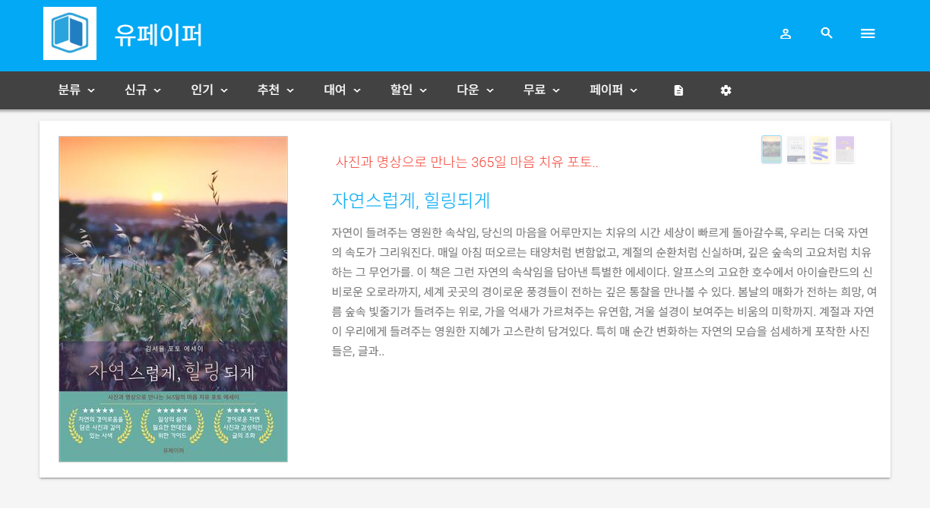Expand the 할인 dropdown menu

coord(409,90)
